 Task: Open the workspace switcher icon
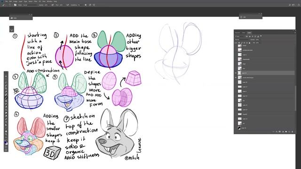coord(293,5)
